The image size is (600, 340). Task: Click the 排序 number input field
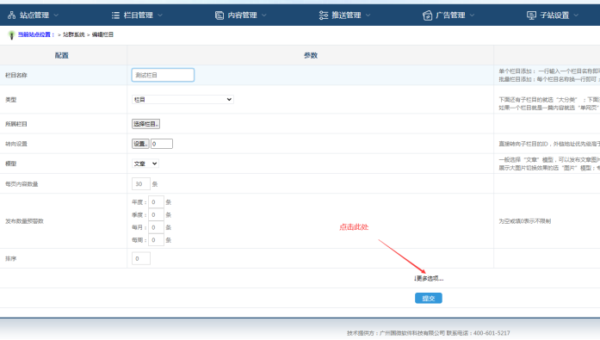click(141, 258)
